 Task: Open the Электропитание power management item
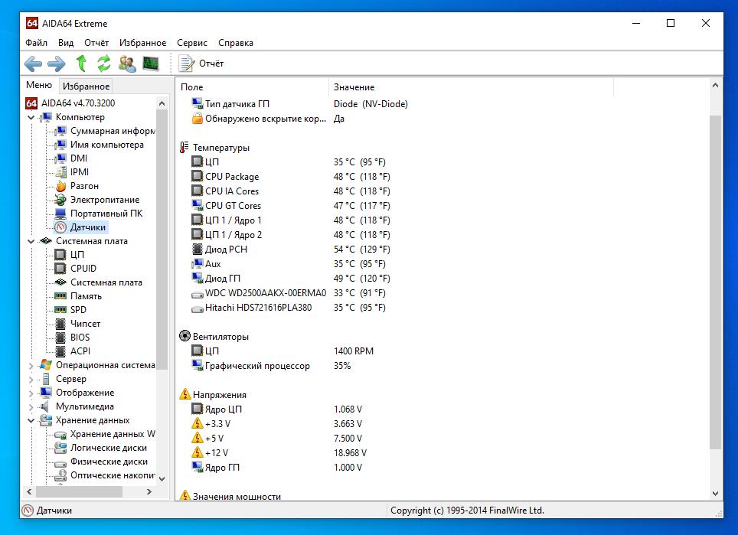(105, 200)
